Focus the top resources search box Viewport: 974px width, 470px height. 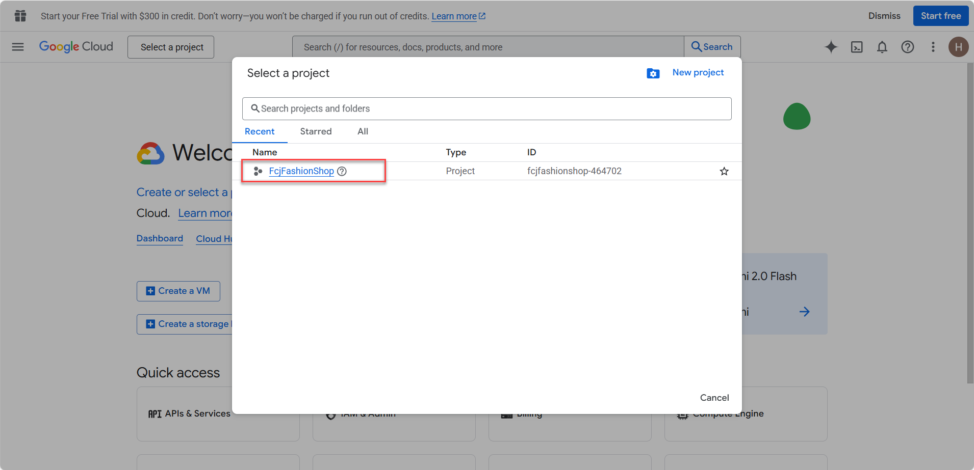[x=488, y=47]
